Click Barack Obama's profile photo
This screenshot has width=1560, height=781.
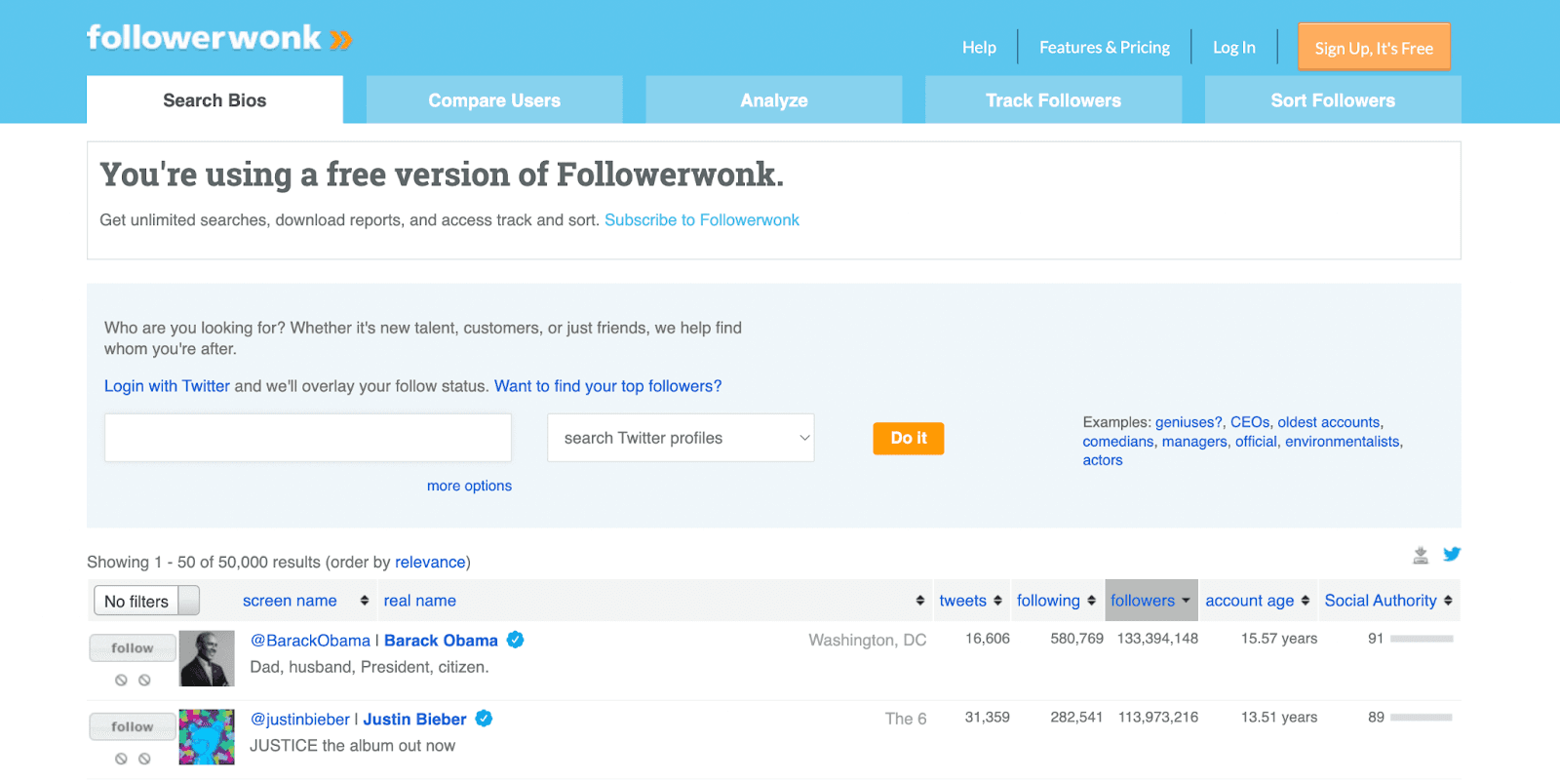click(207, 658)
